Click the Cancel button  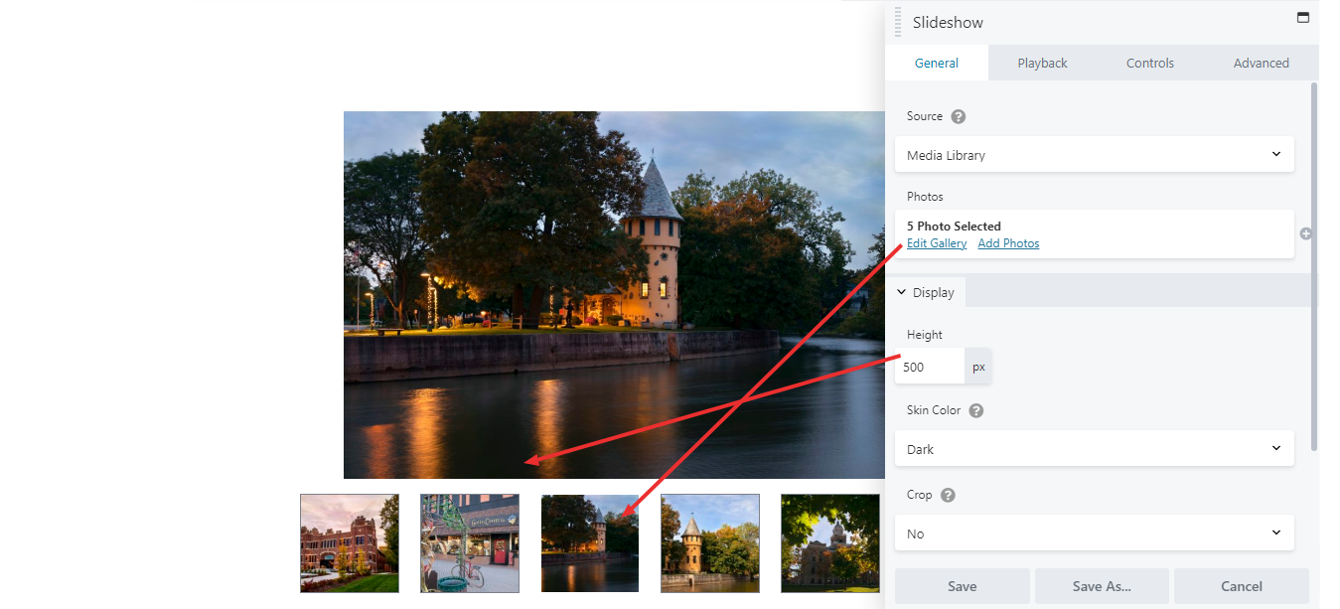click(x=1242, y=586)
